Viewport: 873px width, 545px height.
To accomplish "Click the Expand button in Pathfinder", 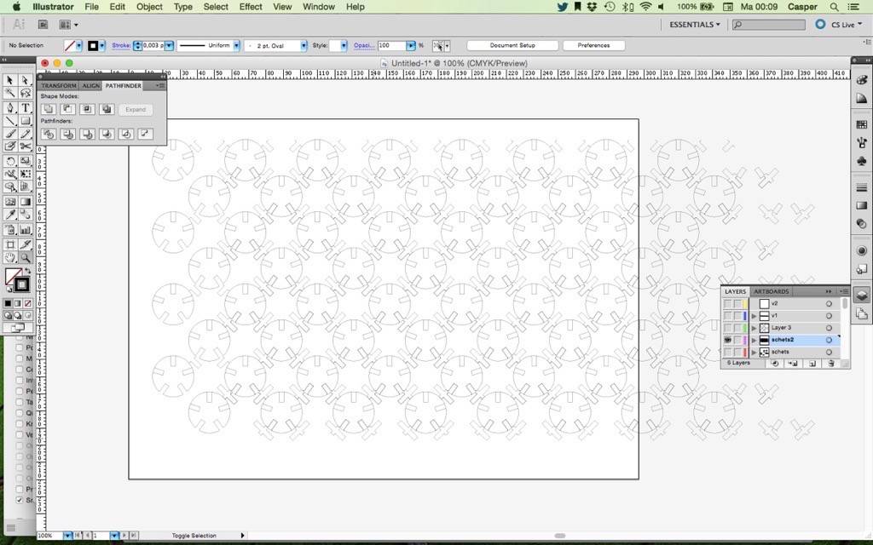I will point(136,110).
